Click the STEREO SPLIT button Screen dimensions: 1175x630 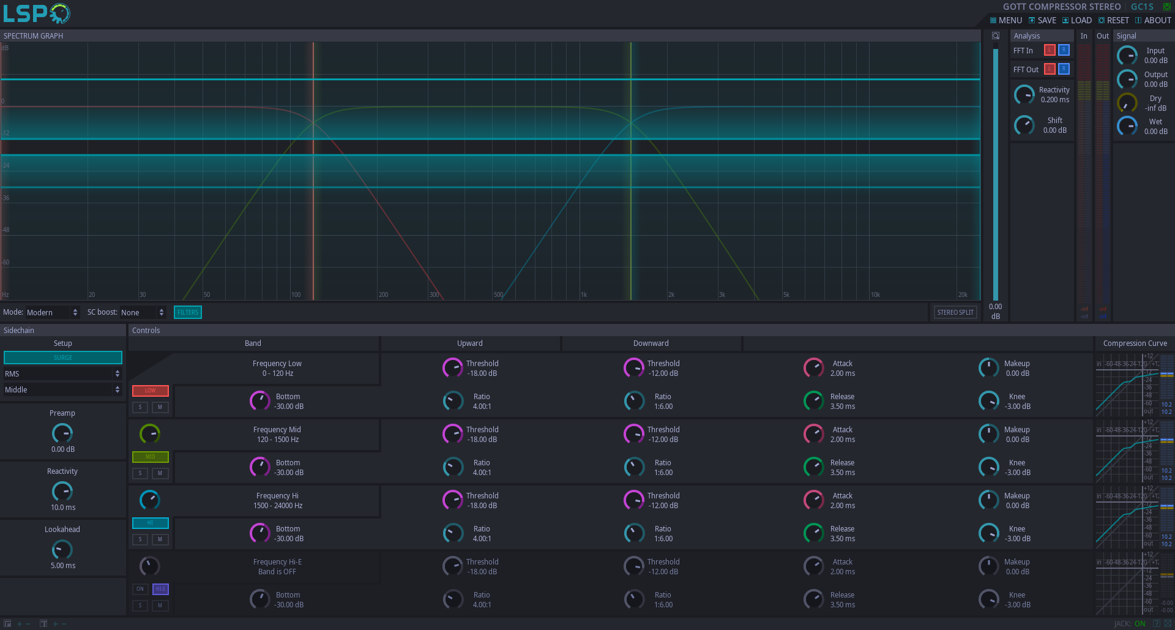tap(955, 312)
